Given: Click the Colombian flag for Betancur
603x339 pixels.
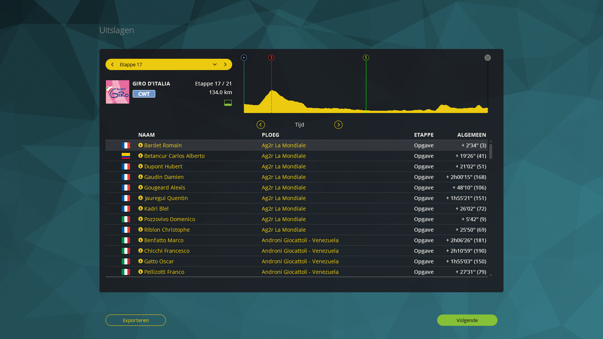Looking at the screenshot, I should tap(126, 156).
